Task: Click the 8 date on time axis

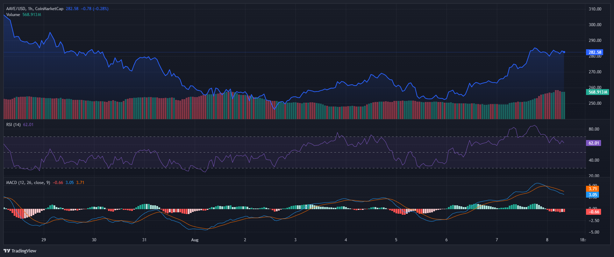Action: [547, 240]
